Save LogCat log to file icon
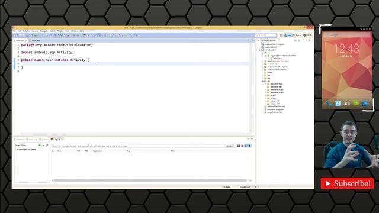 (x=239, y=146)
